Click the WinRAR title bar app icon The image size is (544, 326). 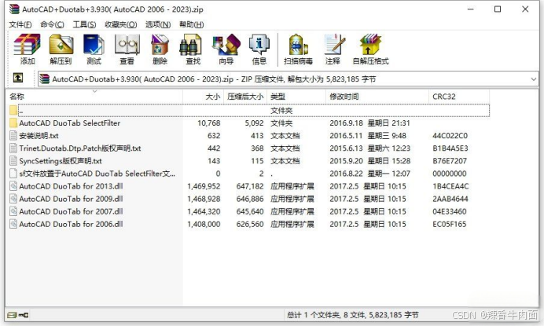[14, 9]
